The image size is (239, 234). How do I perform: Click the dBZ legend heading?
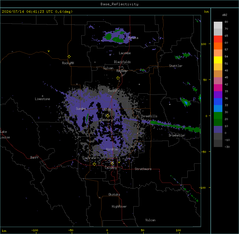coord(225,15)
